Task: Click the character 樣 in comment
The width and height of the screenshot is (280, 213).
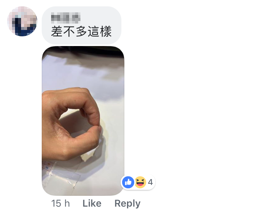Action: [106, 31]
